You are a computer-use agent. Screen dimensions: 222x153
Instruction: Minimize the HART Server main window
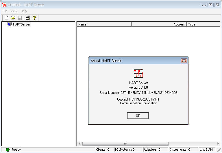(204, 5)
